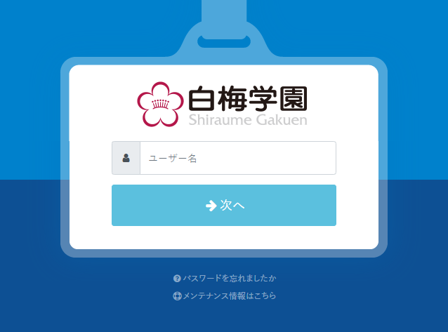
Task: Click the Shiraume Gakuen romanized caption
Action: tap(248, 120)
